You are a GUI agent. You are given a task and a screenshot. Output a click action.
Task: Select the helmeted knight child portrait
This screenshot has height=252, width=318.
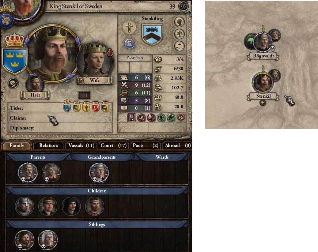(24, 206)
